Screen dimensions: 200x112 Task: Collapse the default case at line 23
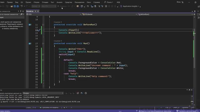click(43, 60)
